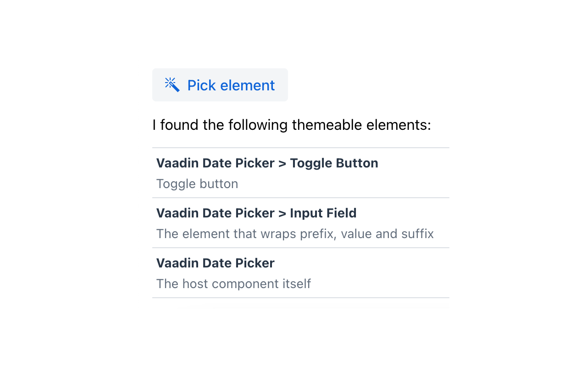Click the '>' separator in the Input Field title
The width and height of the screenshot is (587, 367).
282,213
